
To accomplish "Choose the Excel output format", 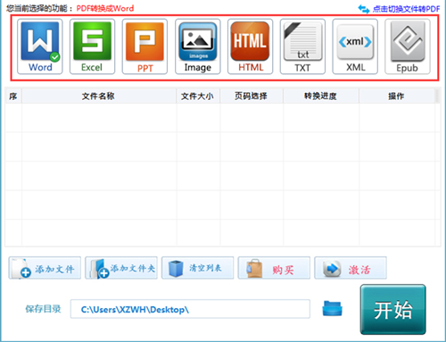I will (x=92, y=46).
